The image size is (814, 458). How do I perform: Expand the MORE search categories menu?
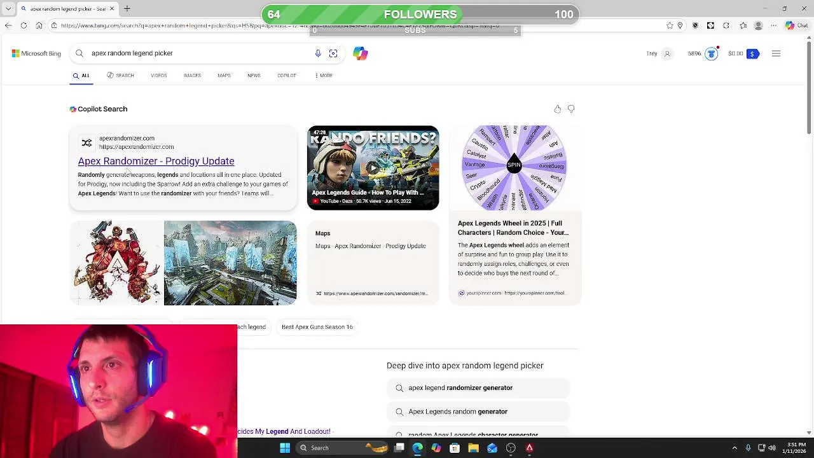click(324, 76)
